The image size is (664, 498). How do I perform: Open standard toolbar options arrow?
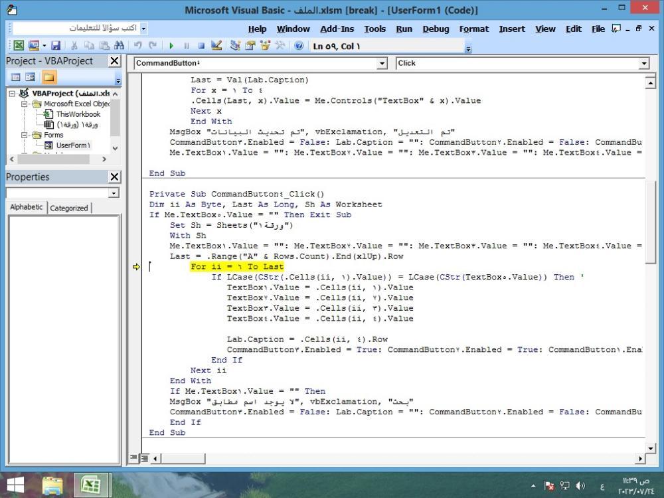[468, 49]
